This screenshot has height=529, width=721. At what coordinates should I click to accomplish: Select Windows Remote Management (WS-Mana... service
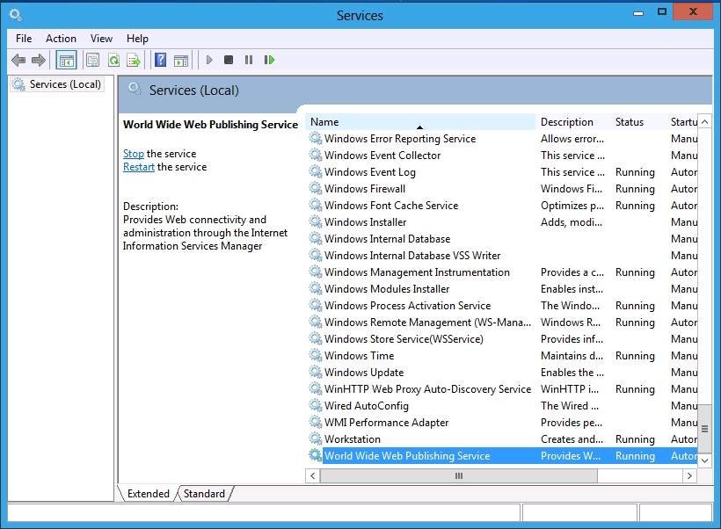(x=502, y=322)
